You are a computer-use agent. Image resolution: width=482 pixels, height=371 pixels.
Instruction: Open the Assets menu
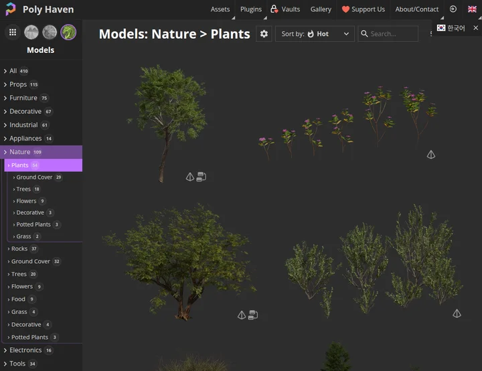click(220, 9)
